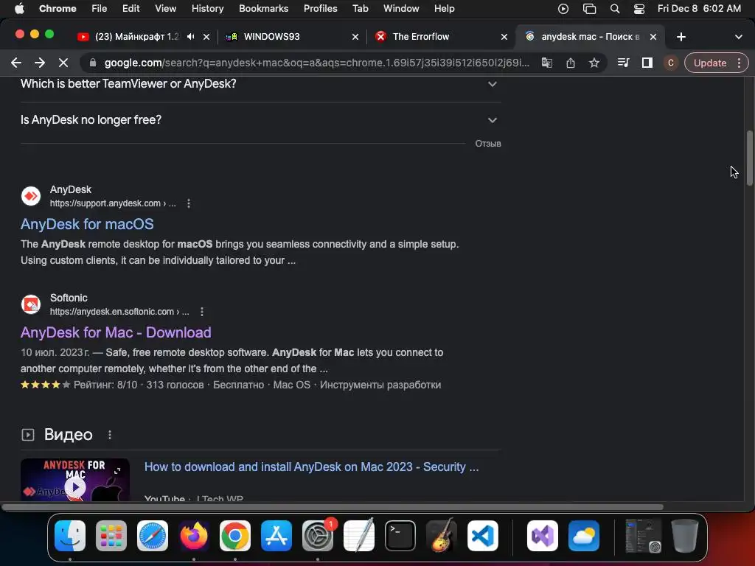The height and width of the screenshot is (566, 755).
Task: Open the Profiles menu
Action: pos(320,9)
